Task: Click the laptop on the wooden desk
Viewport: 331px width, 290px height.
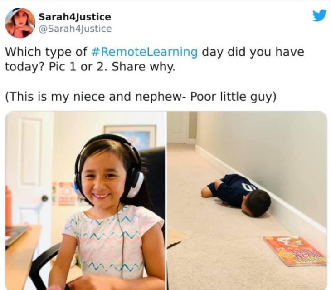Action: [15, 235]
